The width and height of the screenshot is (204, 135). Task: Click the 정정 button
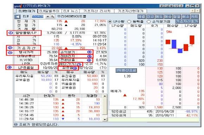177,17
